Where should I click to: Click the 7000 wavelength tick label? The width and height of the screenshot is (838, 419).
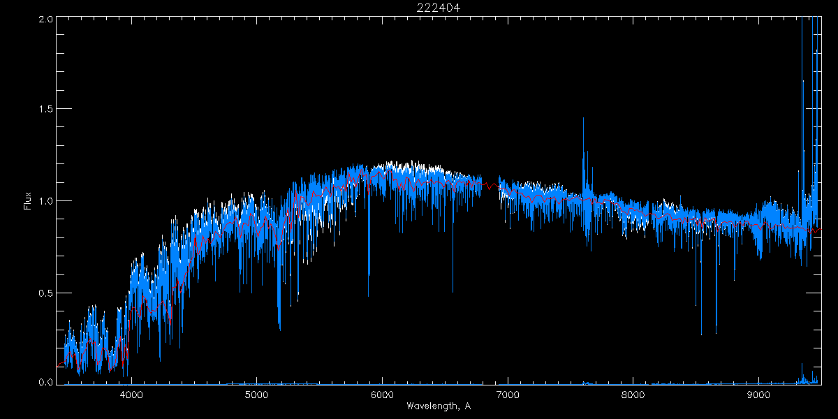click(x=508, y=395)
